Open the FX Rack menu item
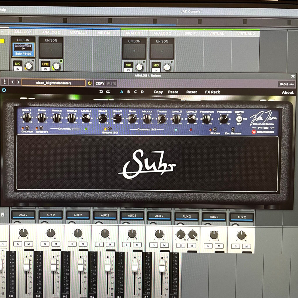This screenshot has height=298, width=298. click(x=212, y=92)
